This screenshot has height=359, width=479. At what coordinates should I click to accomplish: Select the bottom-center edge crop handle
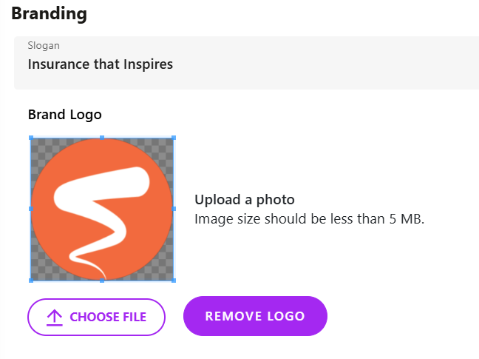coord(102,280)
